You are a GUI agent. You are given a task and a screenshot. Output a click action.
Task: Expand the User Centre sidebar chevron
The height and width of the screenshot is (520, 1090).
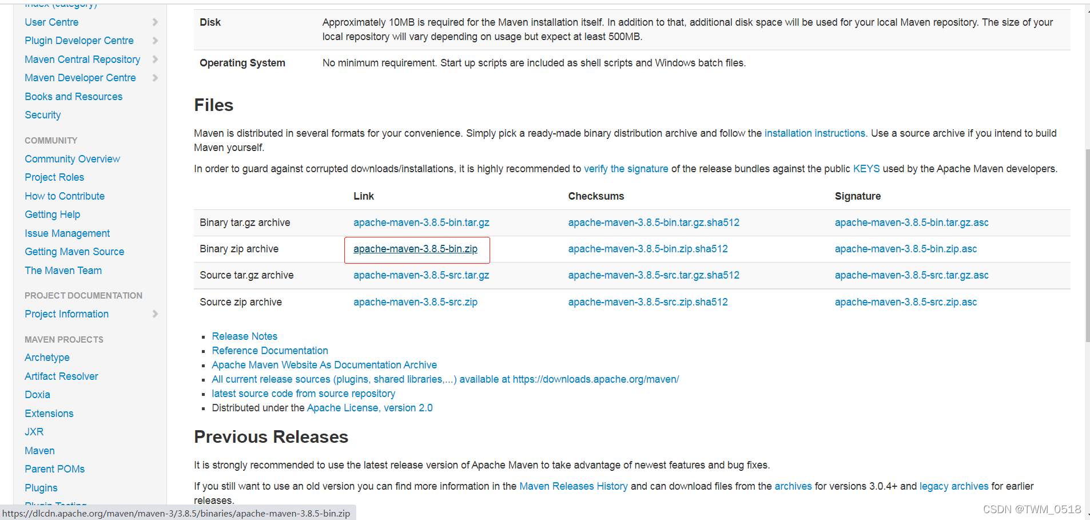[x=155, y=22]
